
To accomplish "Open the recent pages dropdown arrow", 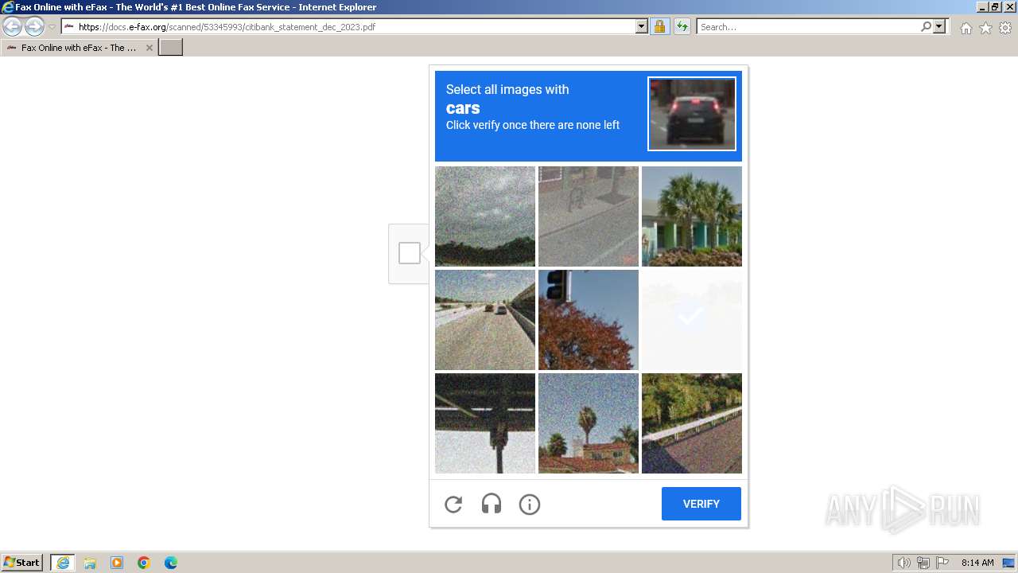I will pos(52,27).
